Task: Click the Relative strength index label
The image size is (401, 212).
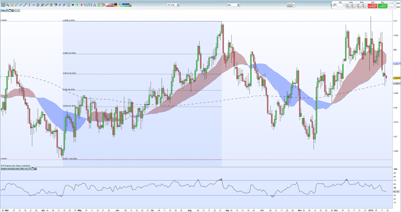Action: (14, 169)
